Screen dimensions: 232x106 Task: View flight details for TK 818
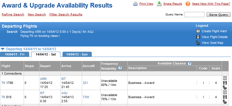[x=225, y=97]
